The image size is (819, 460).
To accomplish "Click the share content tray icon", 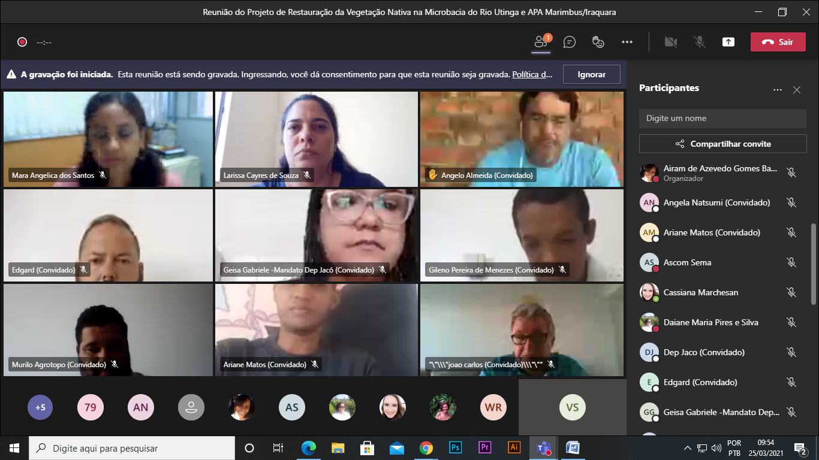I will [728, 42].
